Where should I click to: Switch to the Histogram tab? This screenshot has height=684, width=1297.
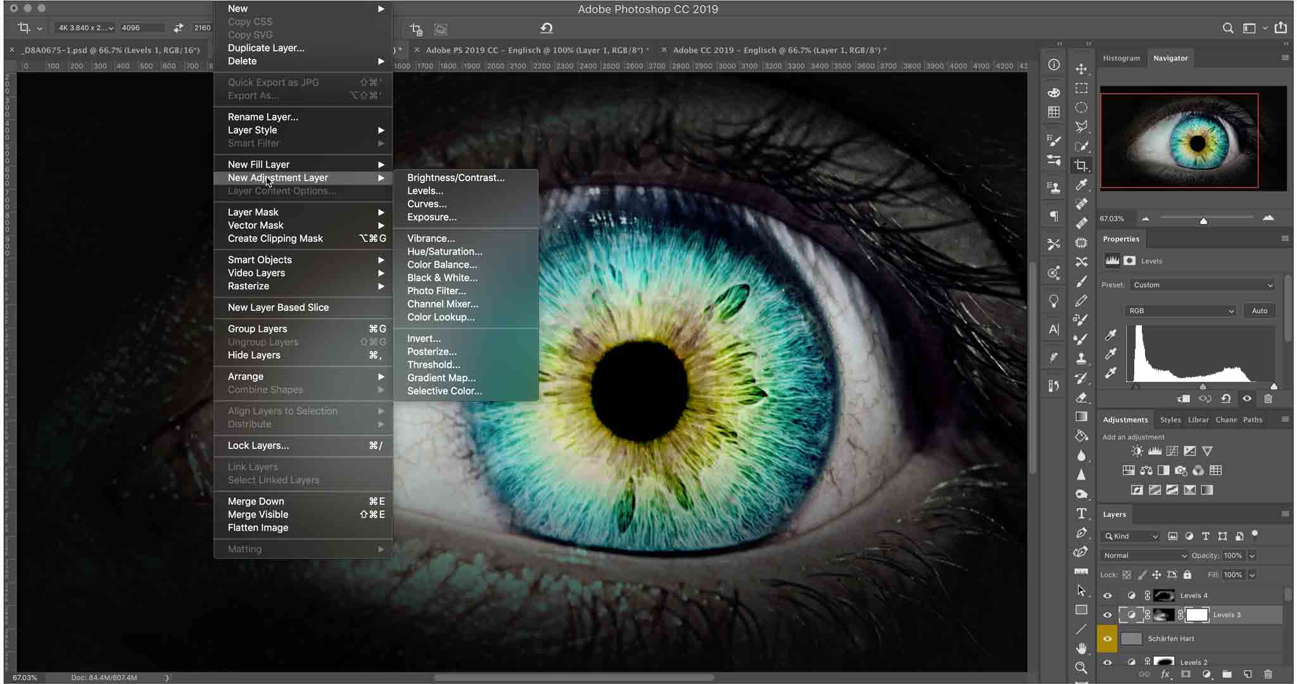click(1121, 58)
